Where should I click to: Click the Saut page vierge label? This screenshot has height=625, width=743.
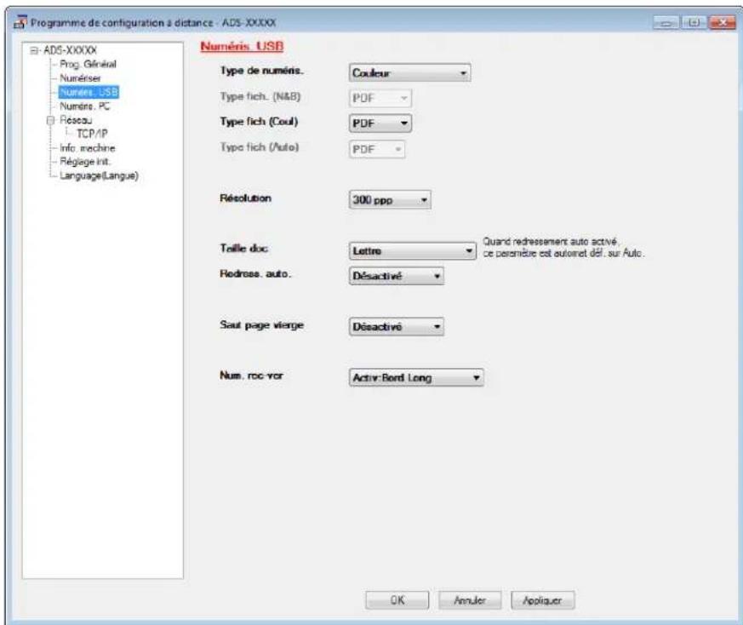pyautogui.click(x=261, y=325)
